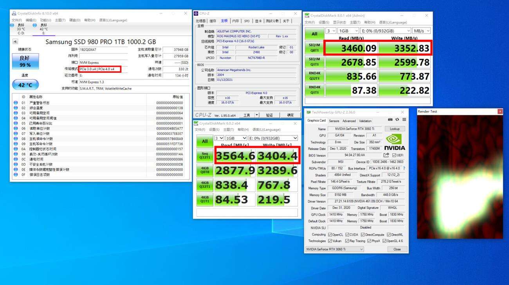
Task: Open the MB/s unit dropdown in CrystalDiskMark 8
Action: (421, 31)
